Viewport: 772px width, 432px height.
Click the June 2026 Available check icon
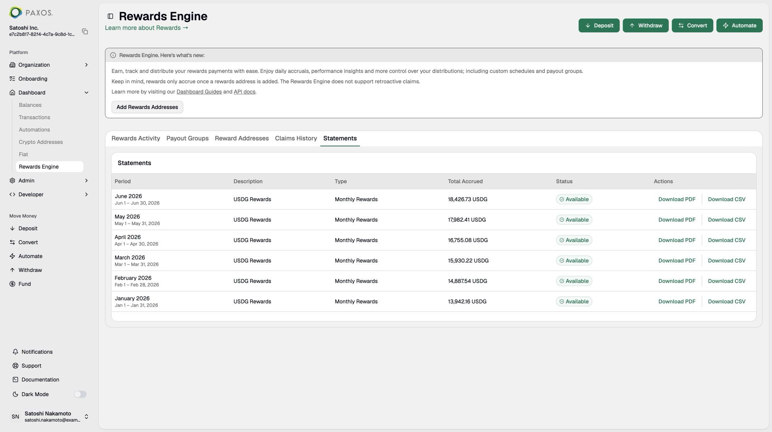click(562, 199)
